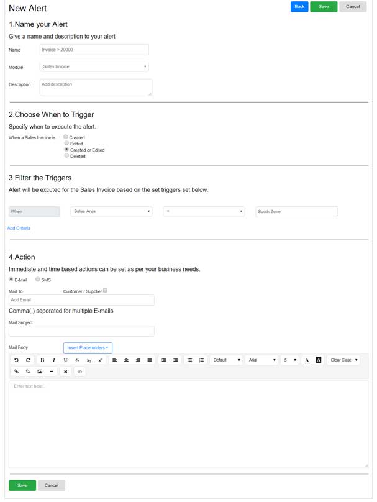Insert an unordered bullet list
The height and width of the screenshot is (502, 377).
190,360
